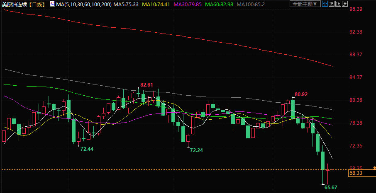The height and width of the screenshot is (193, 376).
Task: Open the 全部主题 dropdown
Action: click(305, 4)
